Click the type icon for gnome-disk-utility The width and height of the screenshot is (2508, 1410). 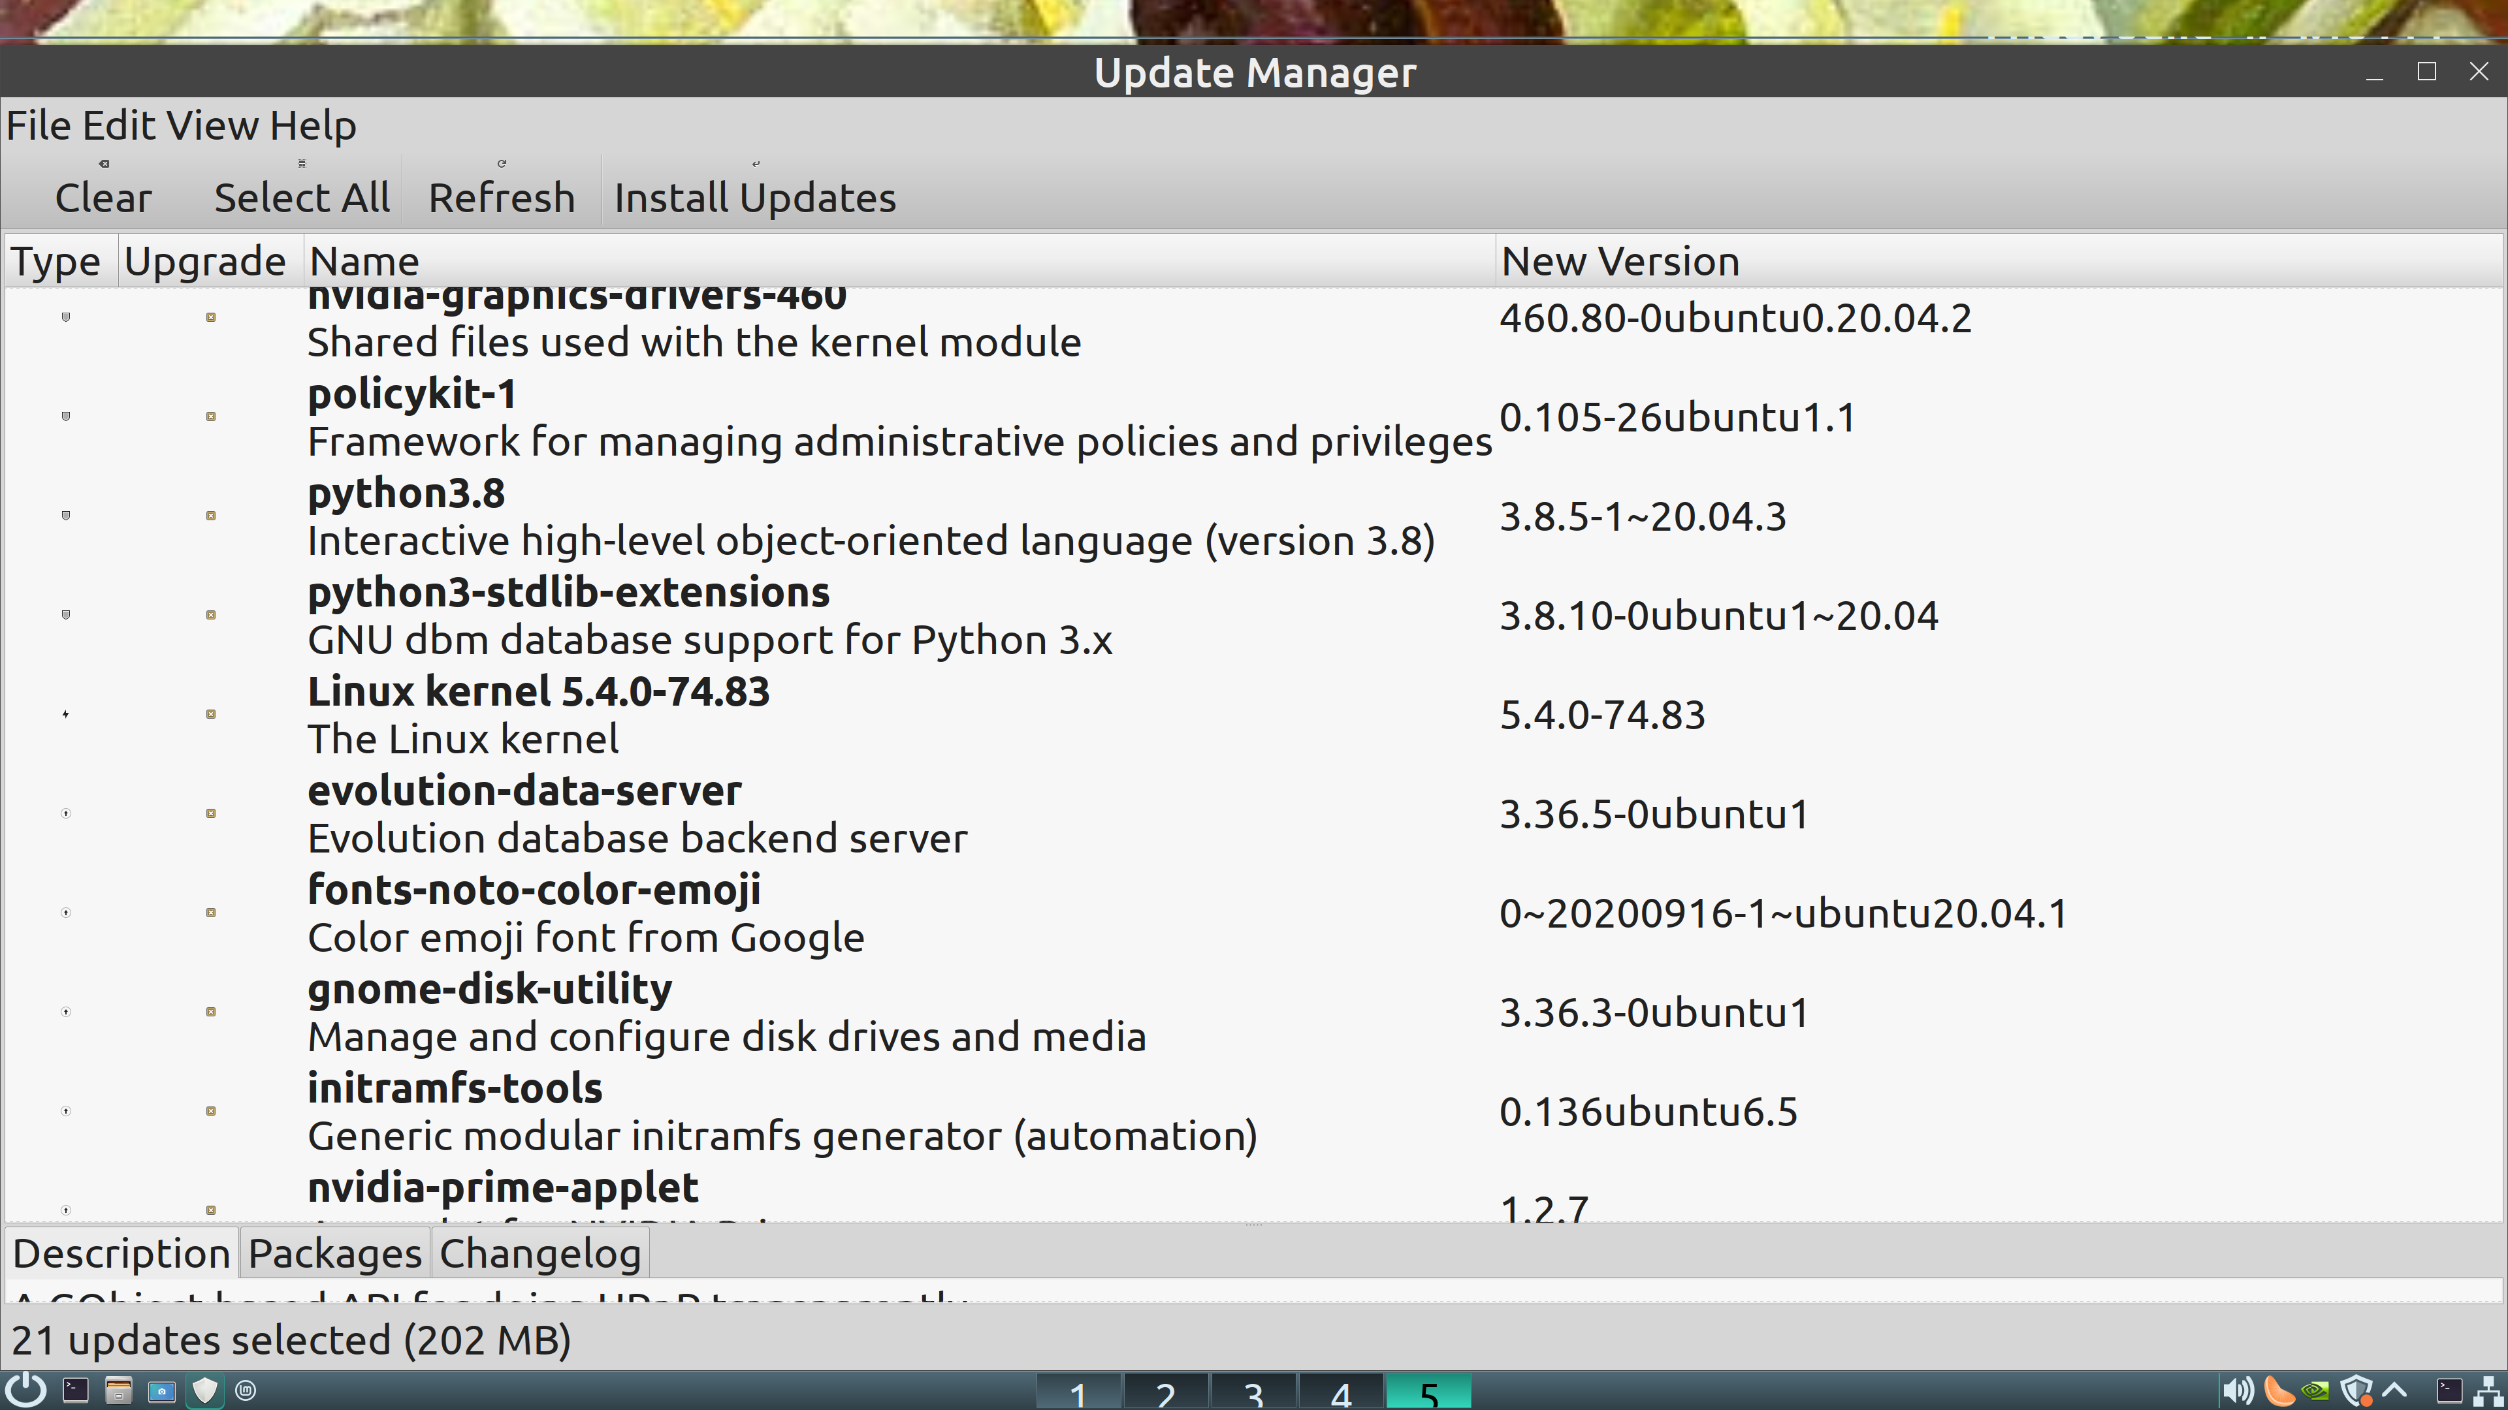(66, 1012)
